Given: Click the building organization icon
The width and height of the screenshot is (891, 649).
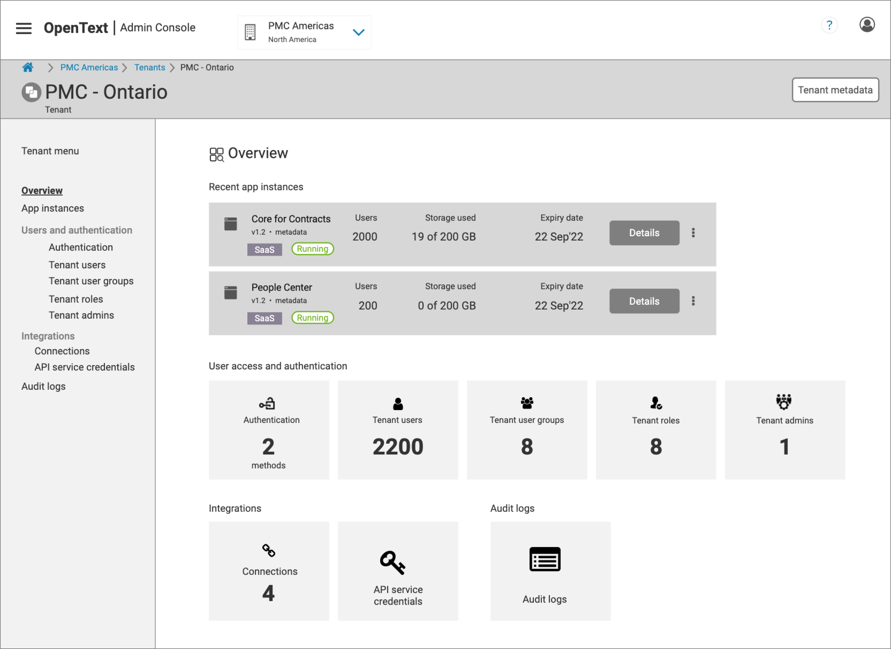Looking at the screenshot, I should click(250, 32).
